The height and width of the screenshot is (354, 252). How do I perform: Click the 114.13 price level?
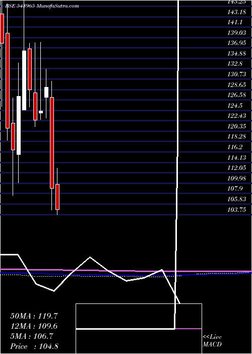pos(237,157)
